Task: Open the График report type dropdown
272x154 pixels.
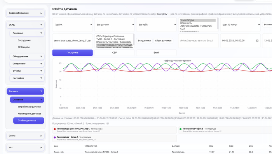Action: [73, 24]
